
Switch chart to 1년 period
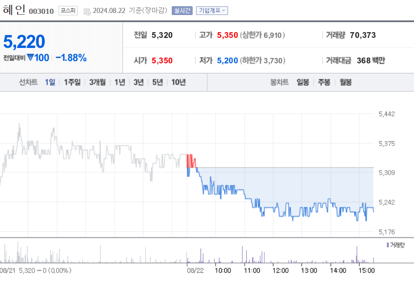click(120, 82)
